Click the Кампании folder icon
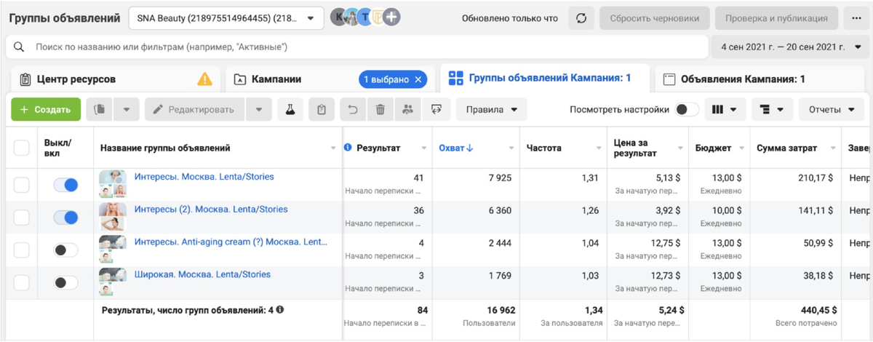This screenshot has height=342, width=873. [239, 79]
